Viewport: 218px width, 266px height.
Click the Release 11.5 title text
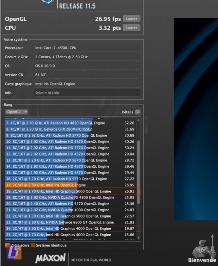77,6
